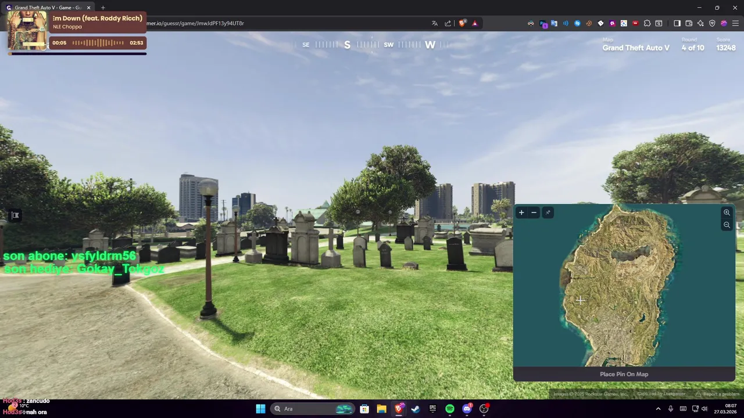
Task: Shrink the guess map with the minus button
Action: (x=534, y=212)
